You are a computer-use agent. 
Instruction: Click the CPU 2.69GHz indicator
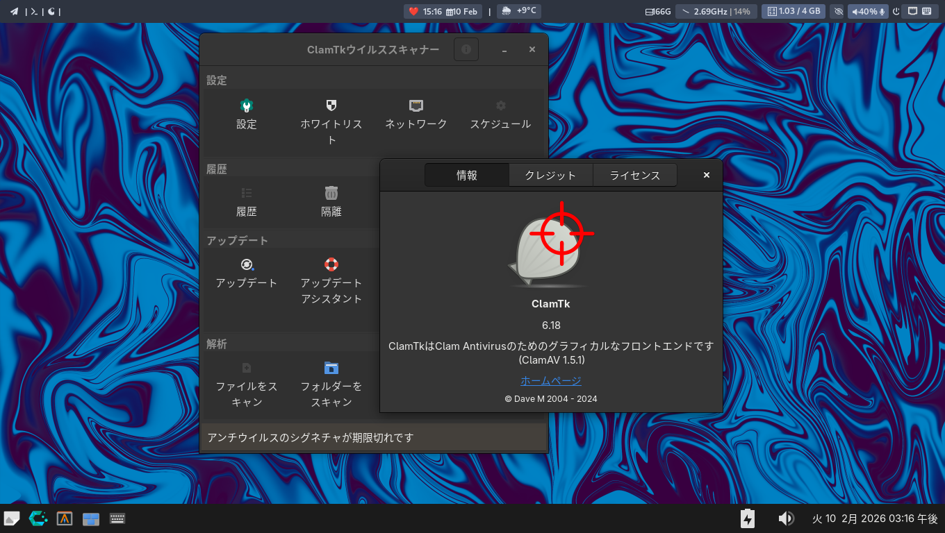(x=716, y=11)
